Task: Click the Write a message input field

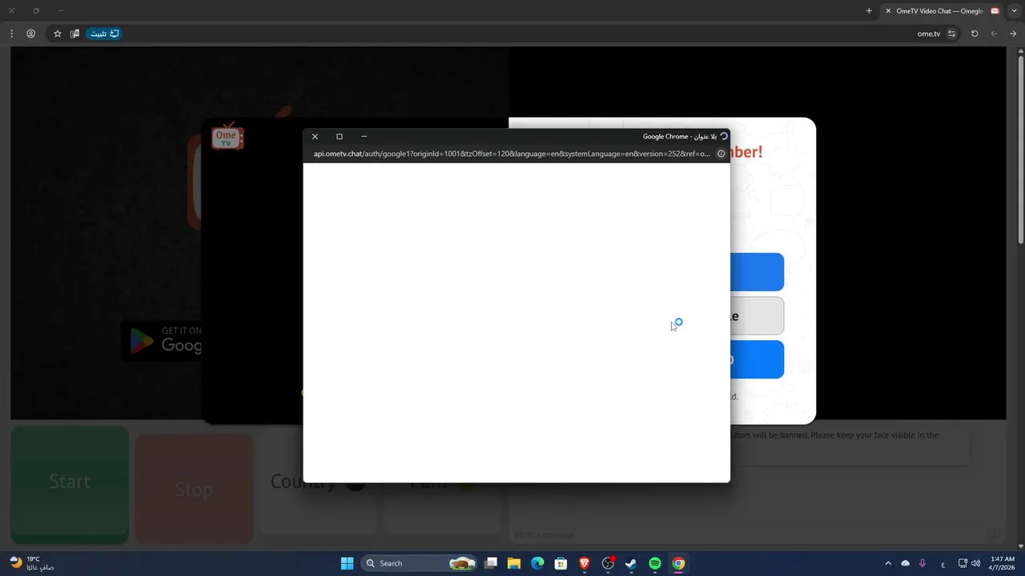Action: pos(749,534)
